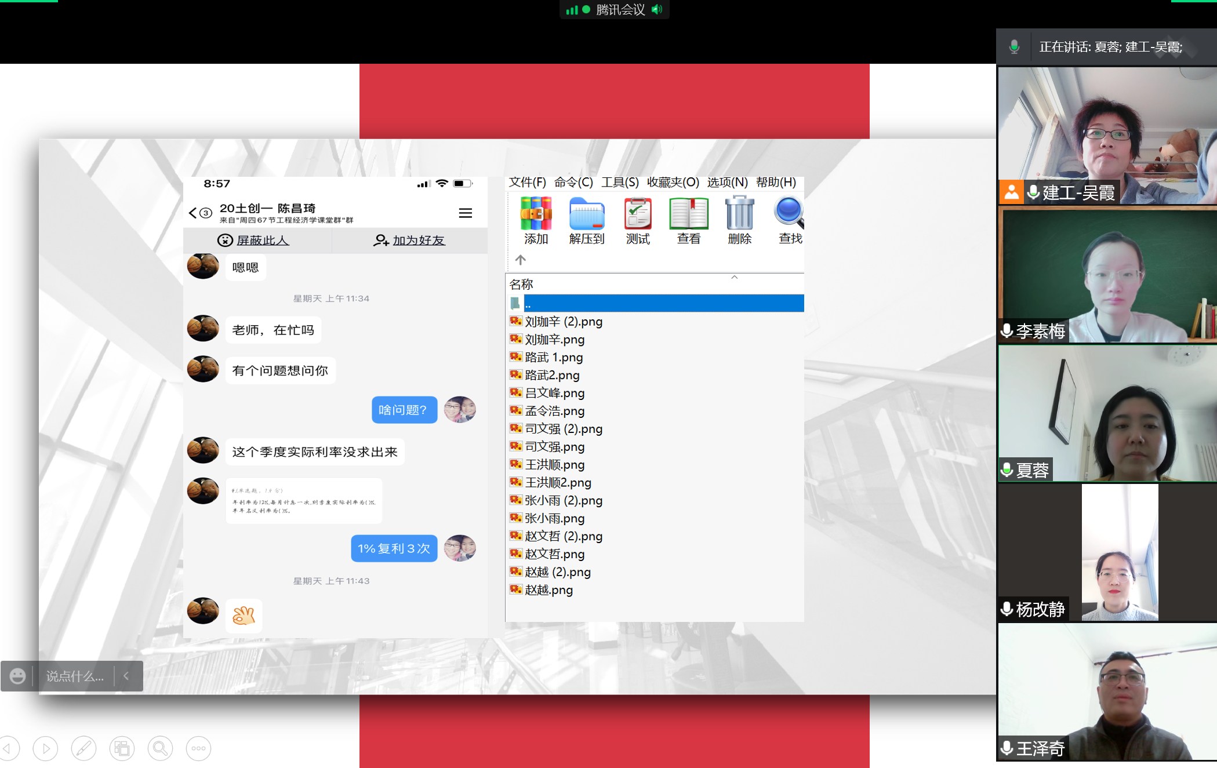Click the name column sort arrow
The image size is (1217, 768).
(x=734, y=278)
